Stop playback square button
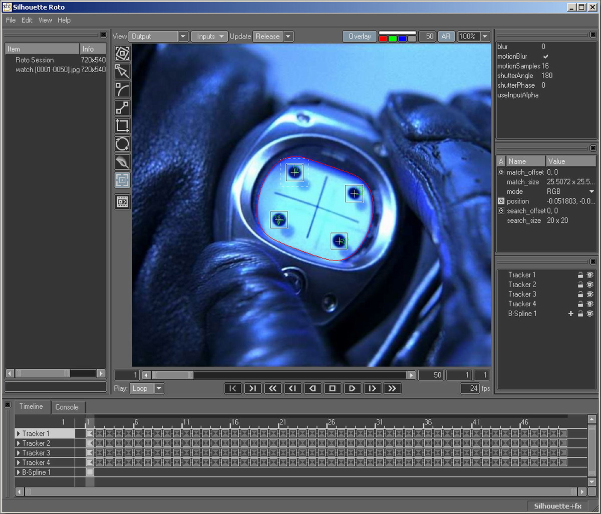The image size is (601, 514). [332, 388]
